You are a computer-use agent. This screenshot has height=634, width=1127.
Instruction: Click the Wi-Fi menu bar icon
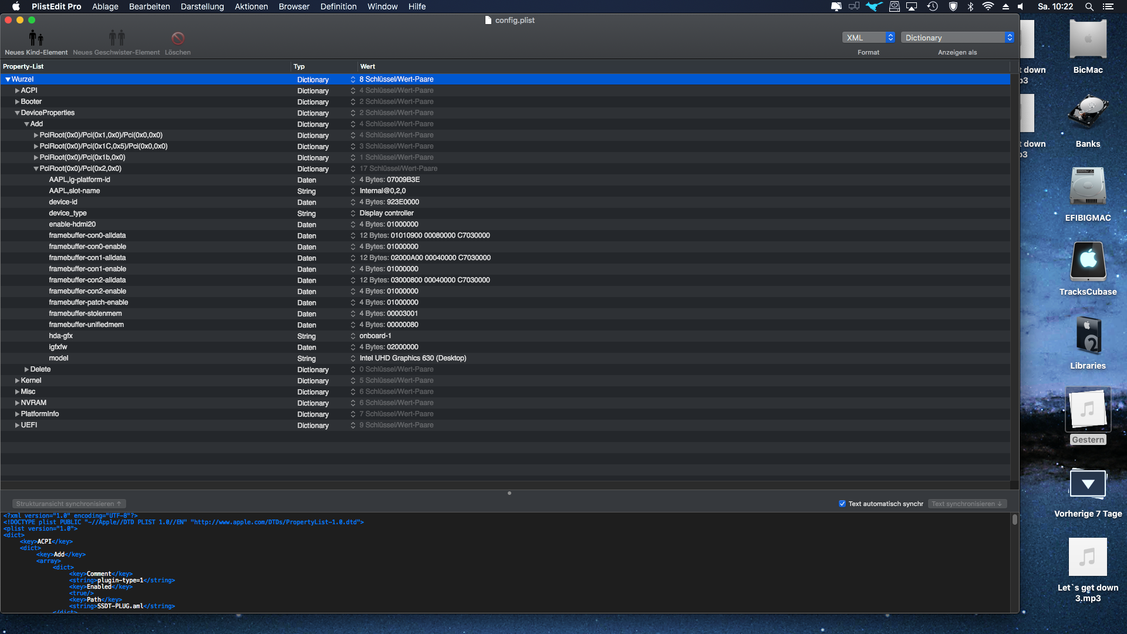(988, 6)
